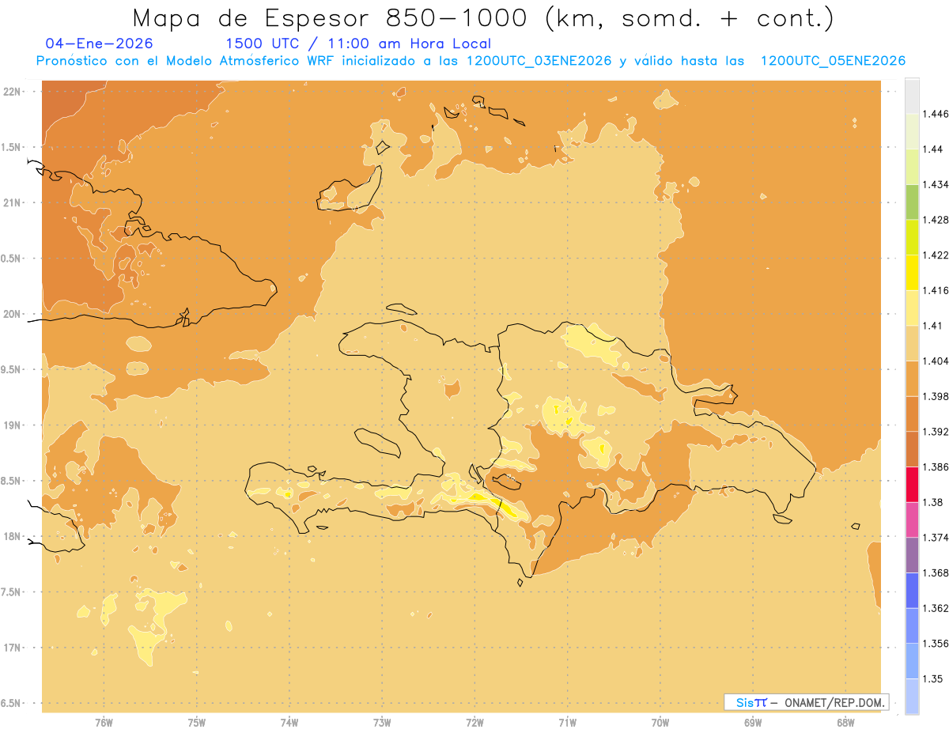The image size is (949, 733).
Task: Click the colorbar value '1.398'
Action: point(936,396)
